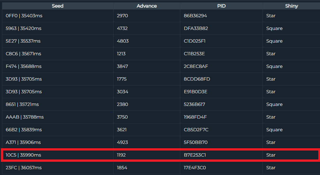
Task: Select advance value 3847
Action: click(122, 66)
